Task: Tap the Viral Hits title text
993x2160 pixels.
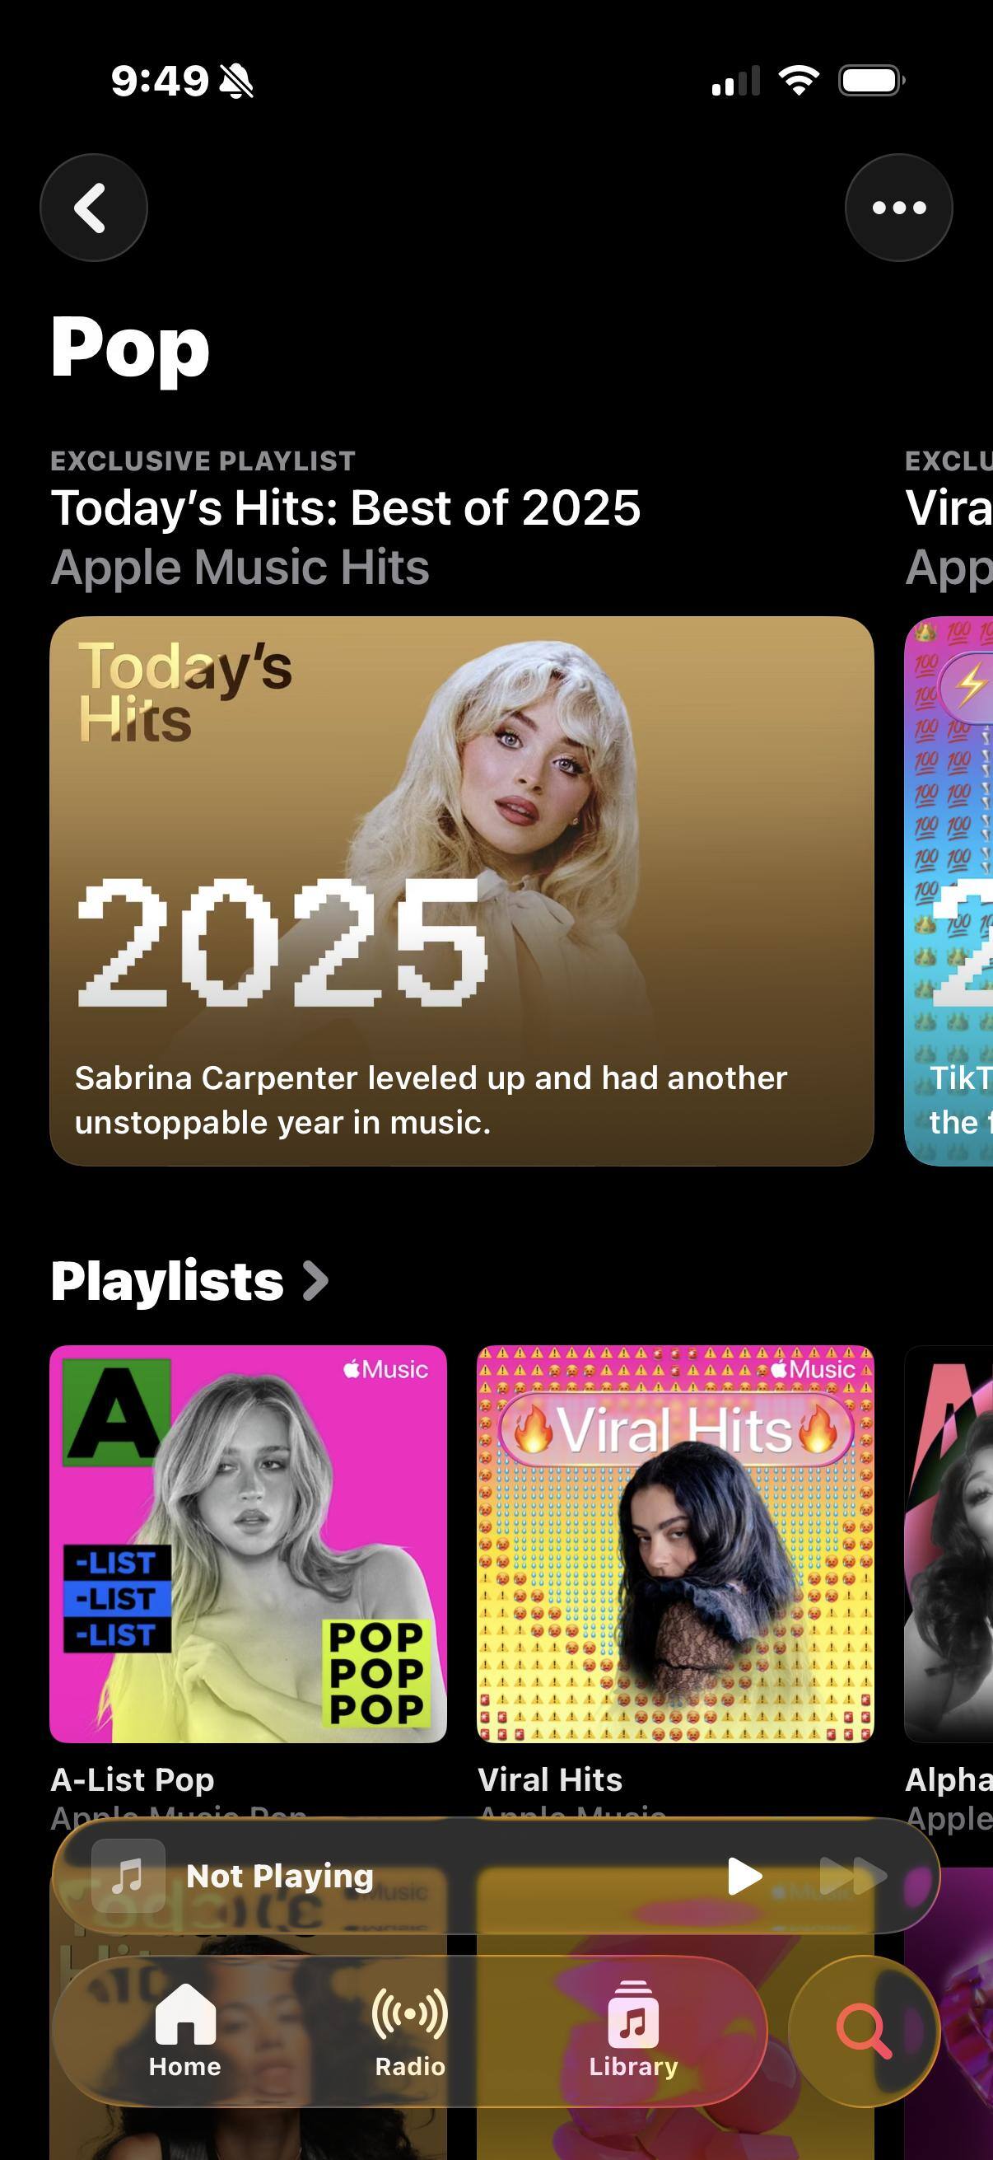Action: pos(550,1779)
